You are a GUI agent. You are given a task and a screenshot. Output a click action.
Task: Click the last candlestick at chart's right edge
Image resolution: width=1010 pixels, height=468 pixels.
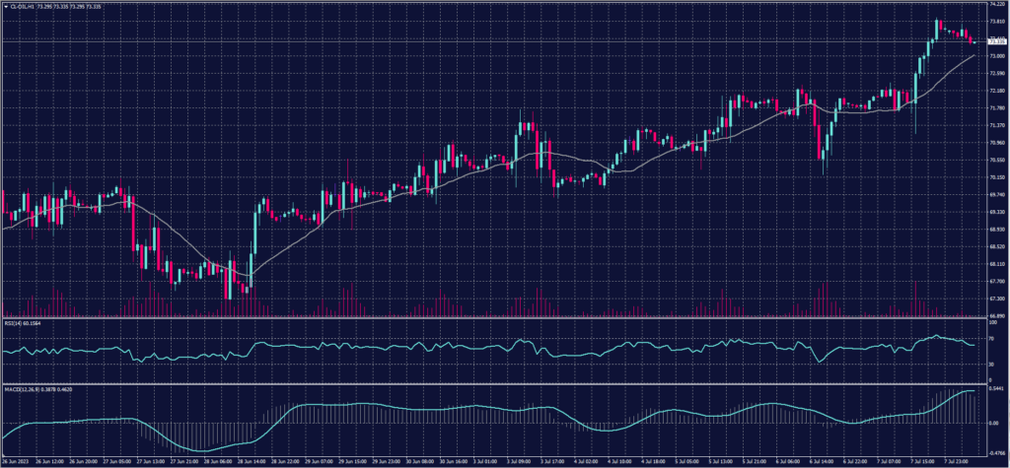(974, 41)
